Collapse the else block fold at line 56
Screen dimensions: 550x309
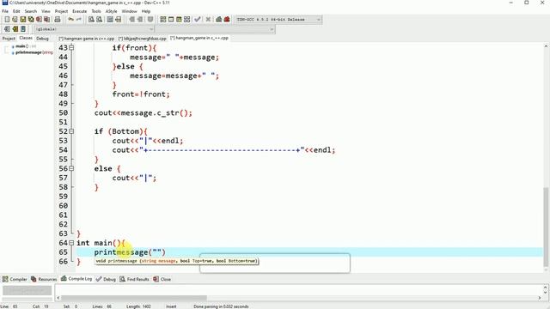point(71,168)
